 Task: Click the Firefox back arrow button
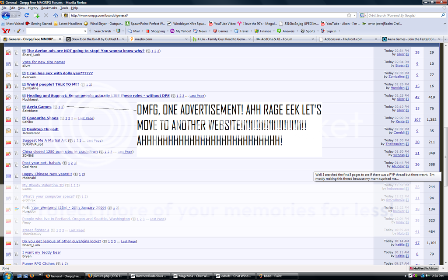[6, 15]
